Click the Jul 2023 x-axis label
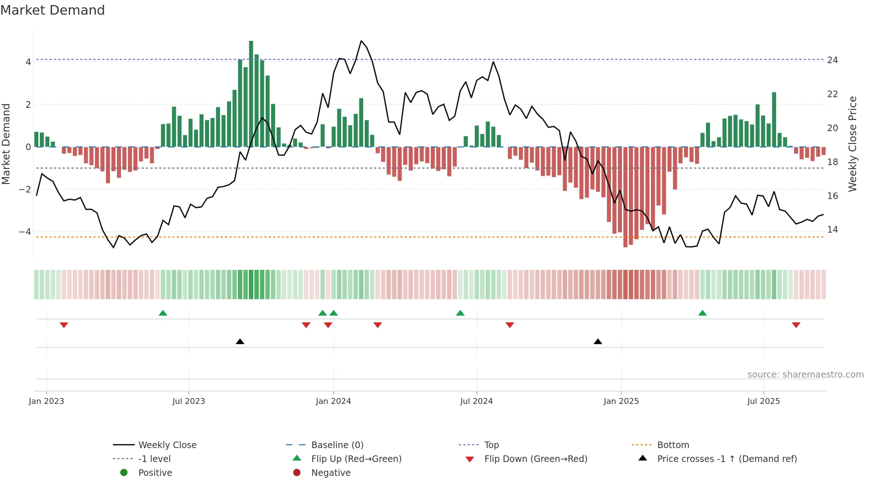877x493 pixels. click(189, 401)
